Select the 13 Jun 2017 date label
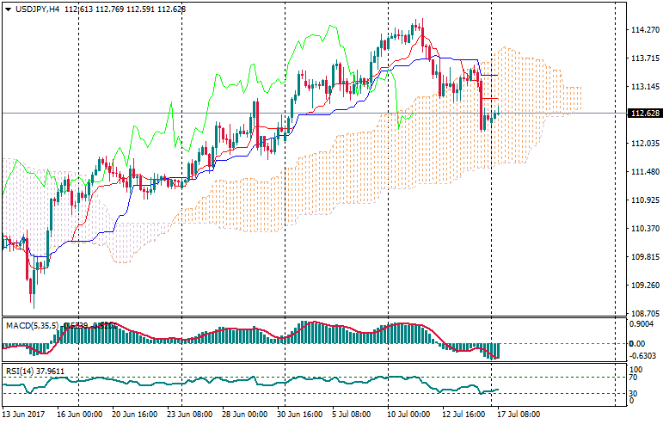 point(24,415)
